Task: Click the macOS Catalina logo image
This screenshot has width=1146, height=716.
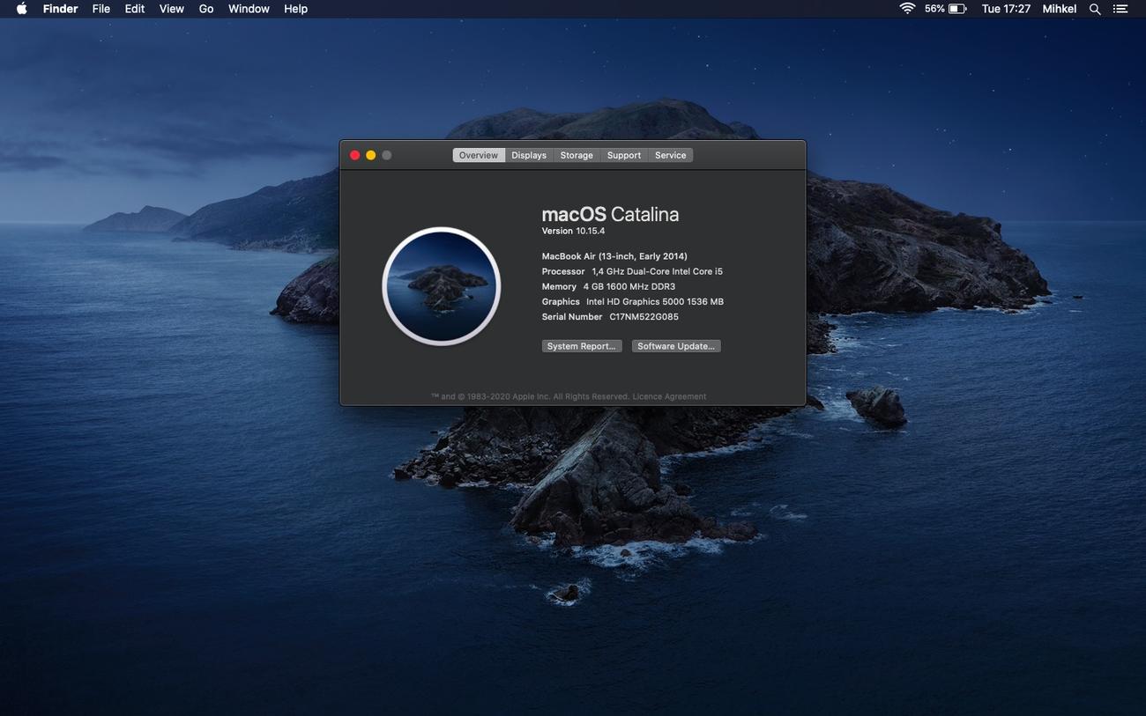Action: pyautogui.click(x=441, y=286)
